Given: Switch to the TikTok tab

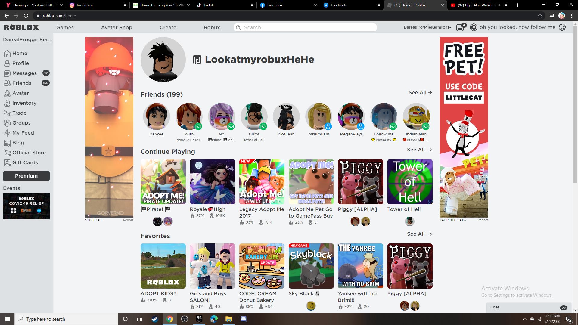Looking at the screenshot, I should [225, 5].
